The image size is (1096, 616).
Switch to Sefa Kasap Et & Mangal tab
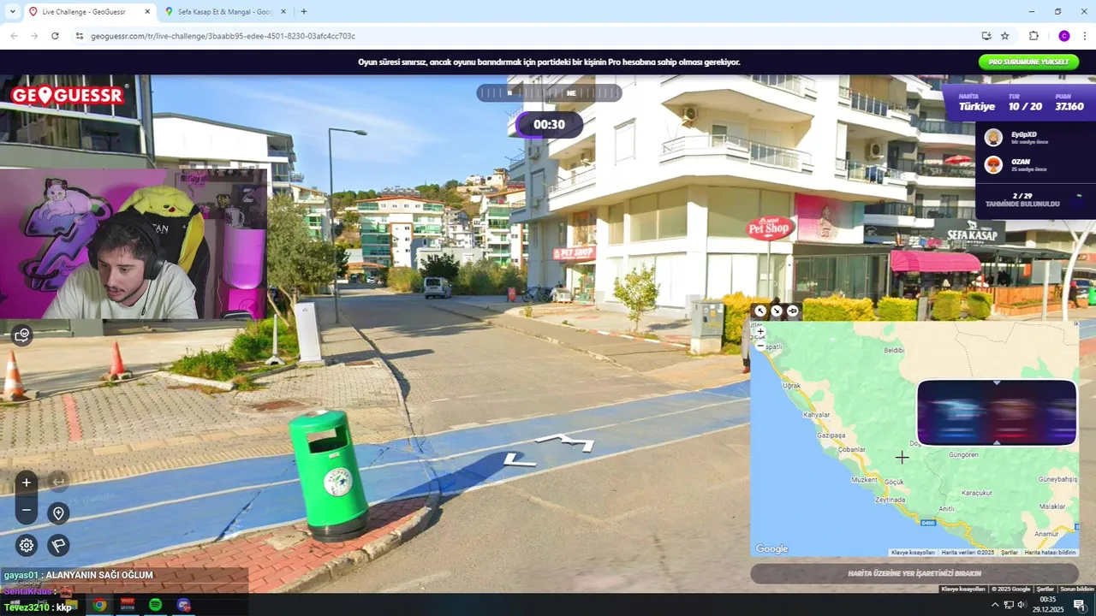click(224, 12)
